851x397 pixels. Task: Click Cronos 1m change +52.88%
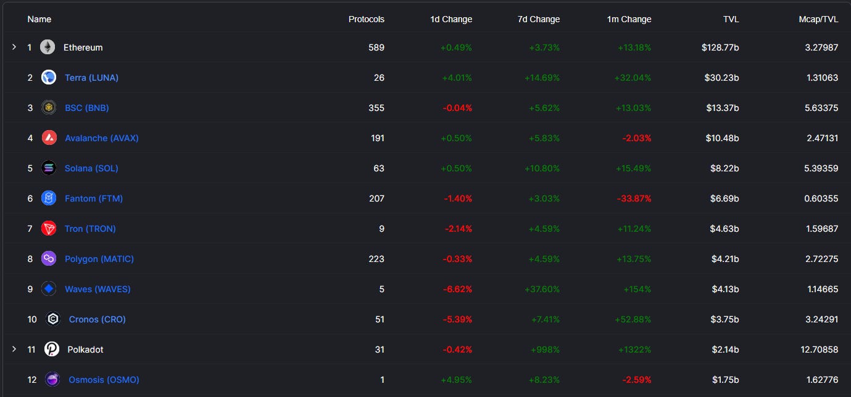pos(633,319)
